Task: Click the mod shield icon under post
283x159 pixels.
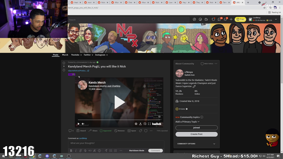Action: [x=145, y=131]
